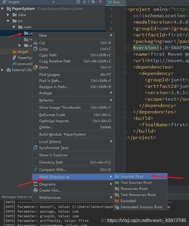This screenshot has width=189, height=226.
Task: Open the New submenu
Action: 74,36
